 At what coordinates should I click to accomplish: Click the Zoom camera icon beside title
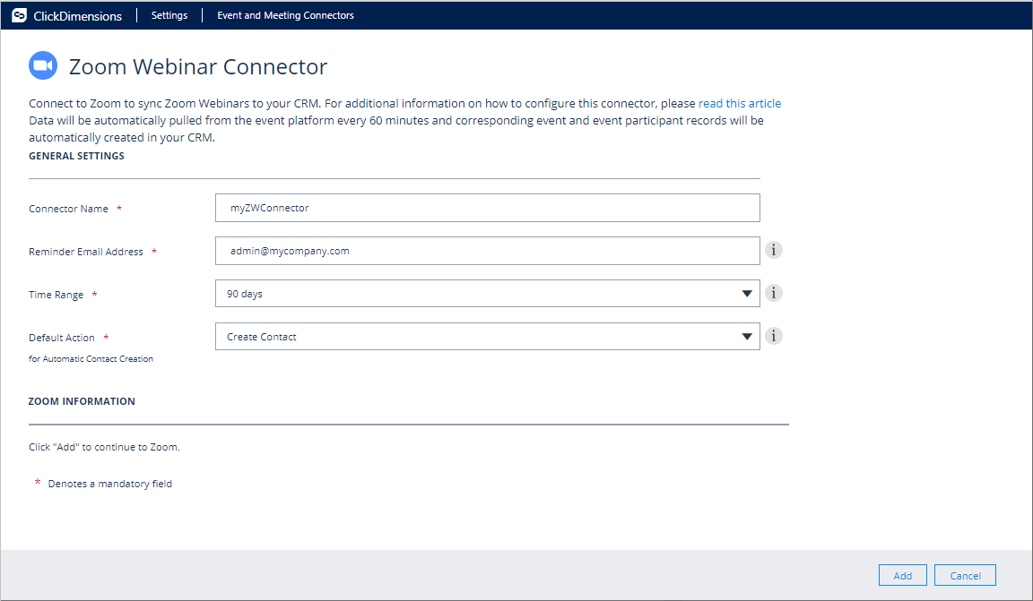(43, 65)
